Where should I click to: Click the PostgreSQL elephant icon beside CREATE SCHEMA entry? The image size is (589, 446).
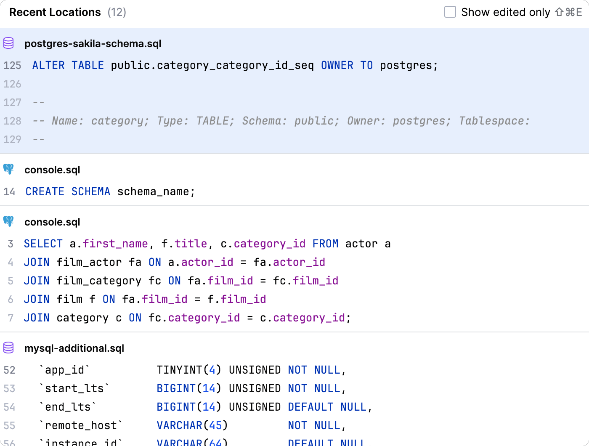click(x=8, y=170)
